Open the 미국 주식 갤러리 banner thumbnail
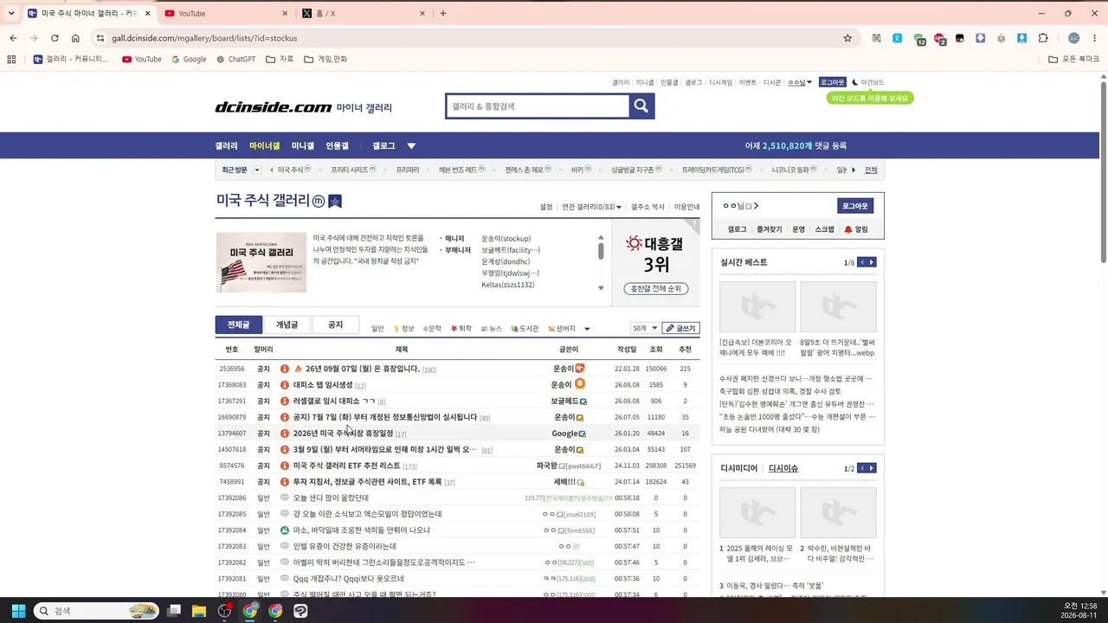1108x623 pixels. point(261,262)
